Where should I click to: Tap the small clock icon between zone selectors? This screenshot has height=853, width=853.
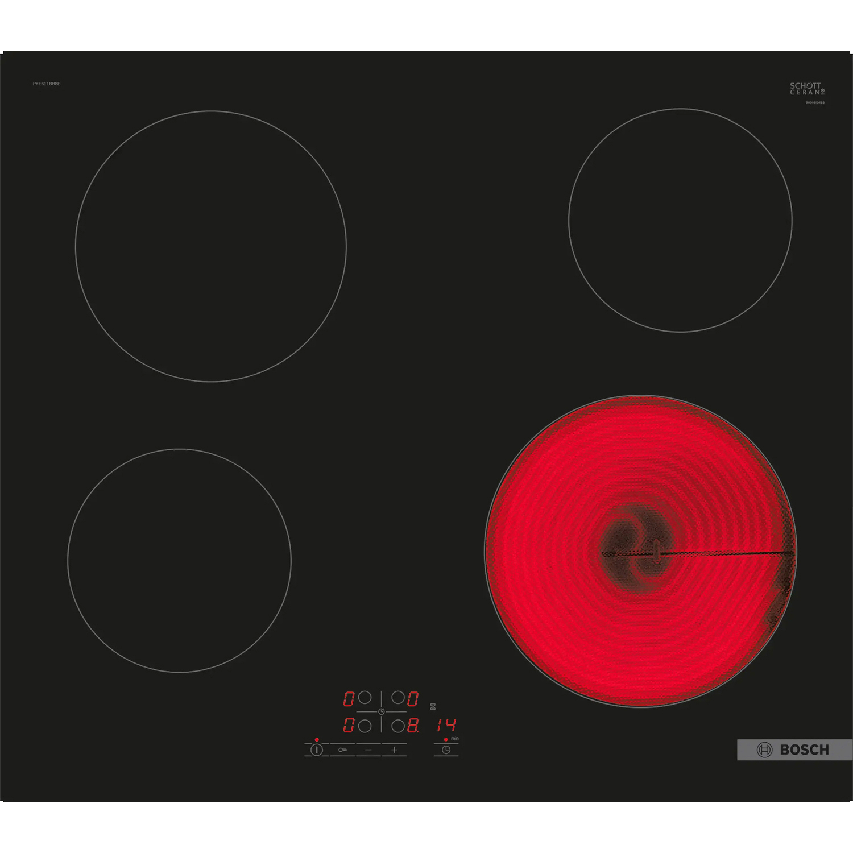point(382,711)
